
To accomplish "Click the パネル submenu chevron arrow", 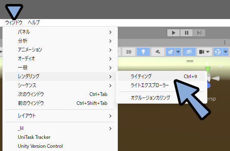I will coord(110,32).
